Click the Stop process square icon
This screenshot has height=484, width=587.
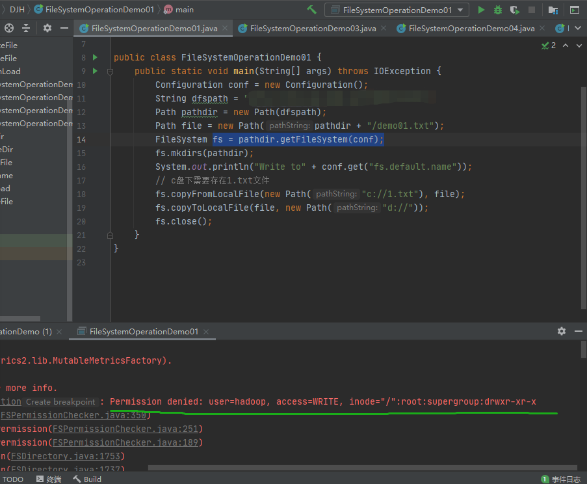(532, 10)
